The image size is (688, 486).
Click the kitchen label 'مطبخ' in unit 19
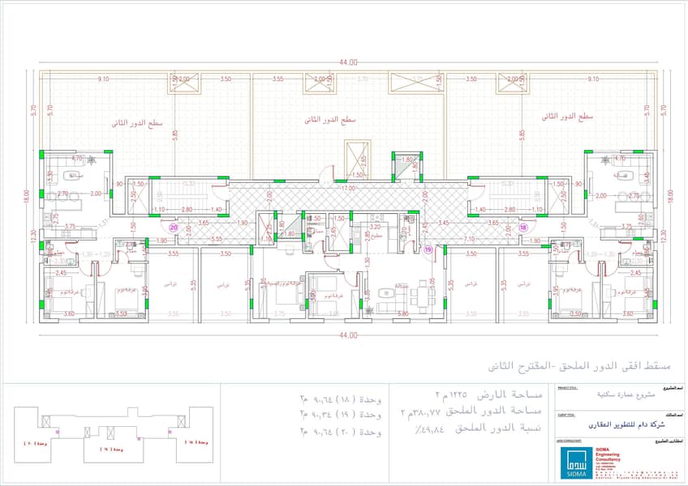pyautogui.click(x=377, y=236)
